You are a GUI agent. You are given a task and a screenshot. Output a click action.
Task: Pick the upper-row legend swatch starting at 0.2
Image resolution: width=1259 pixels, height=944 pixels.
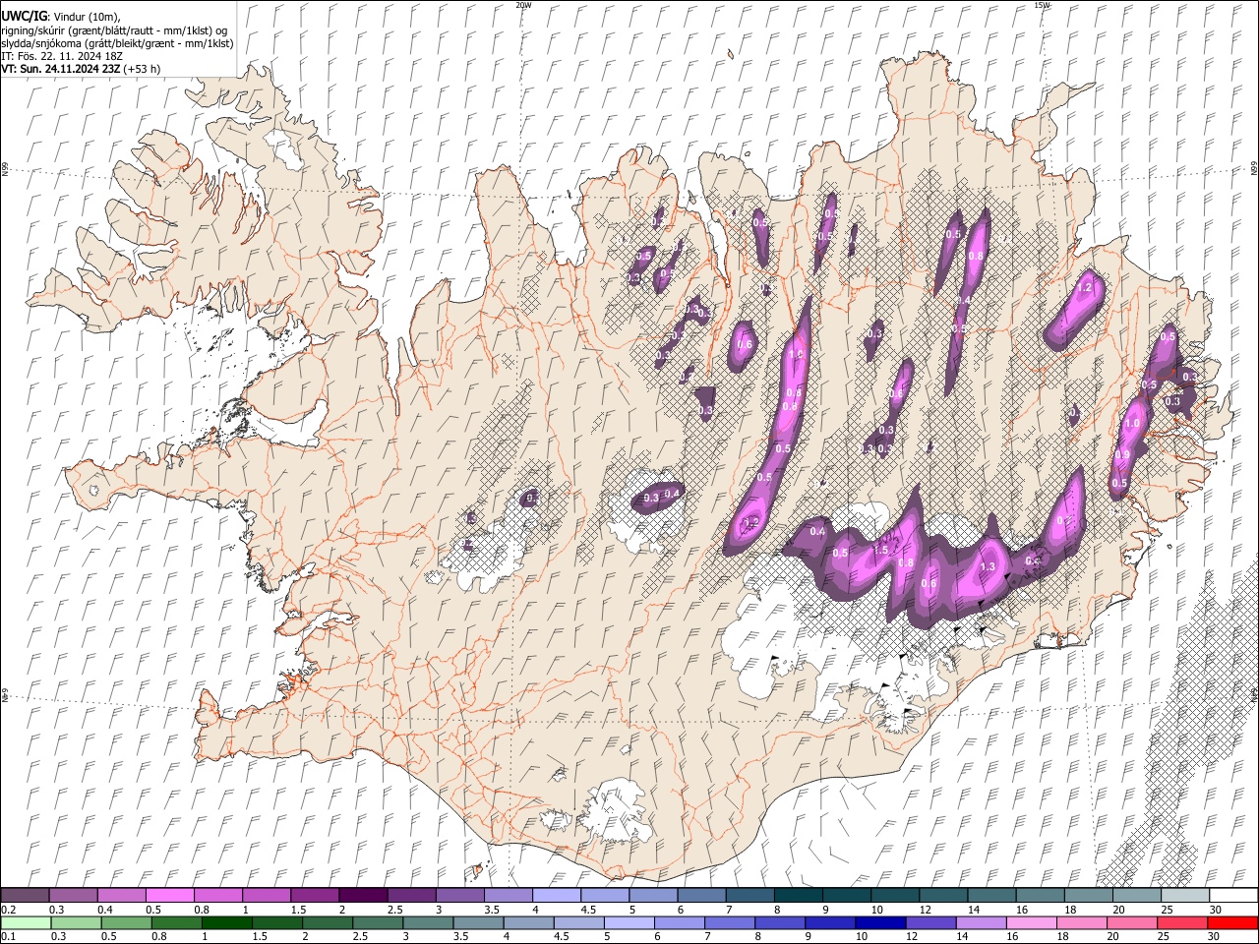click(25, 896)
